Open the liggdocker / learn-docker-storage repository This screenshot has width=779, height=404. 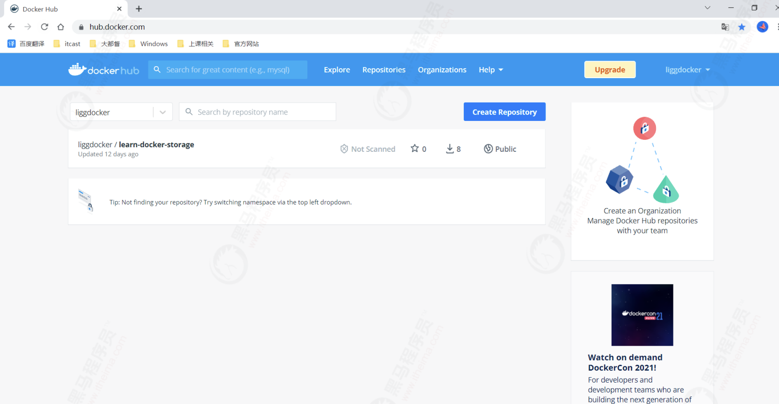click(x=136, y=145)
